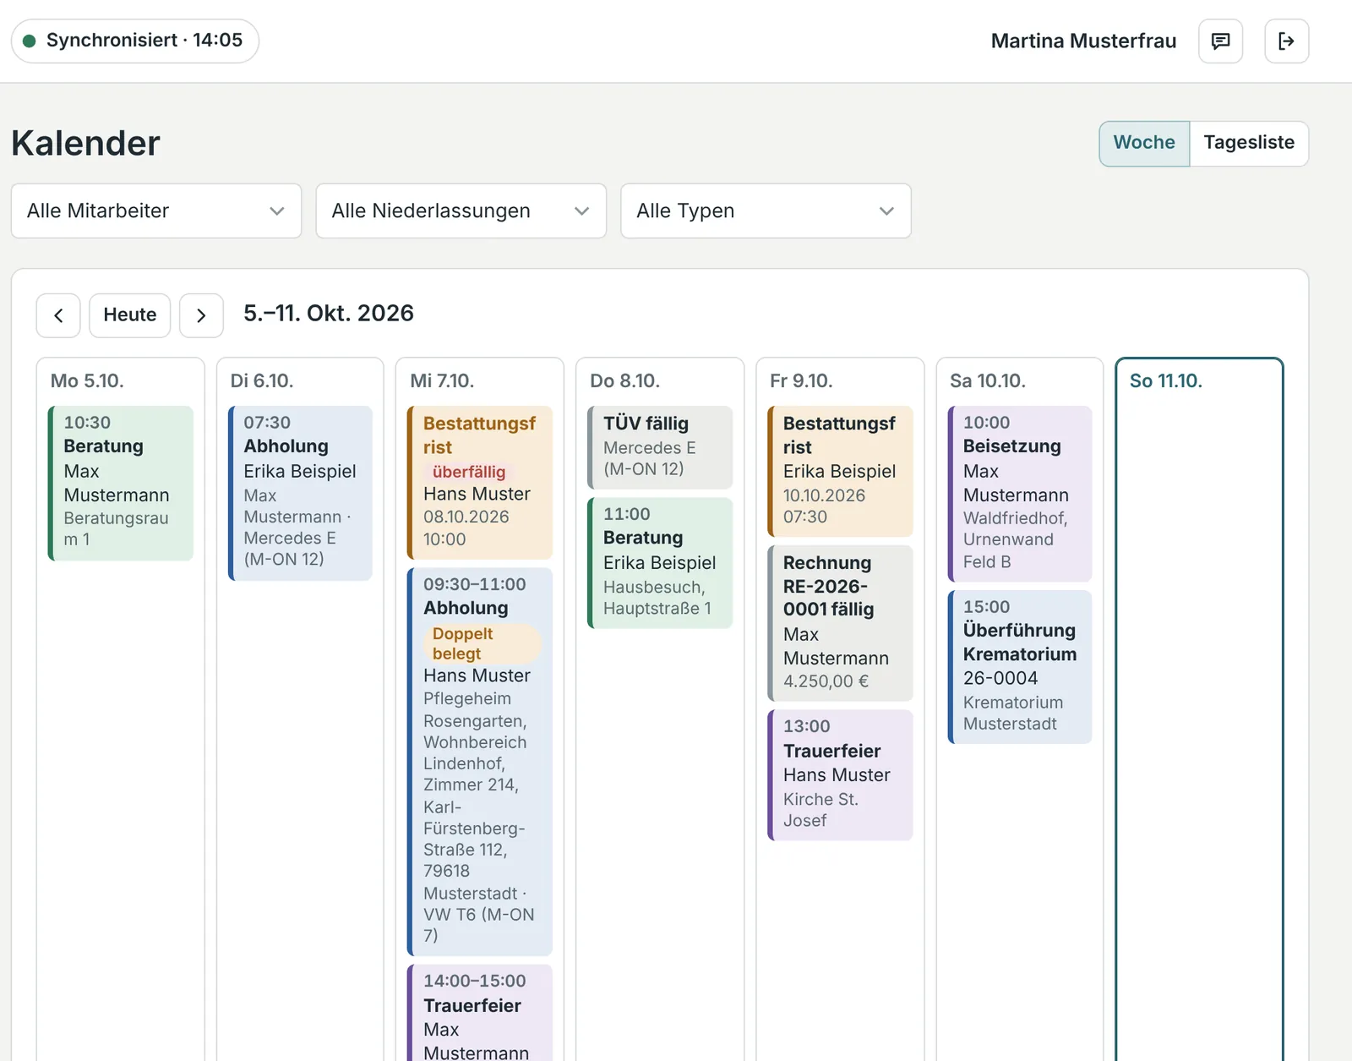This screenshot has width=1352, height=1061.
Task: Open overdue Bestattungsfrist card for Hans Muster
Action: pos(480,482)
